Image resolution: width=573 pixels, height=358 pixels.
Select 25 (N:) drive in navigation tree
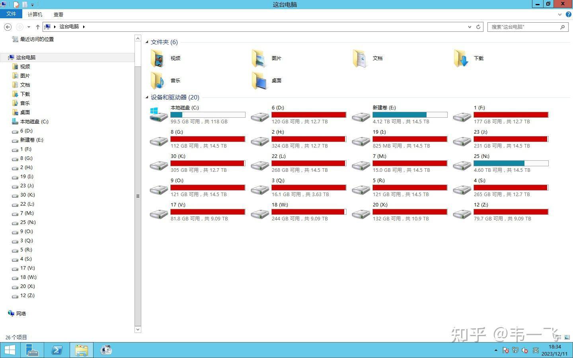pyautogui.click(x=28, y=222)
